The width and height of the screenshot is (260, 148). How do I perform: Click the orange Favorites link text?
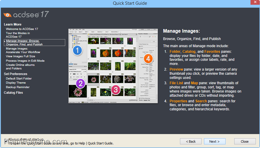pyautogui.click(x=212, y=51)
